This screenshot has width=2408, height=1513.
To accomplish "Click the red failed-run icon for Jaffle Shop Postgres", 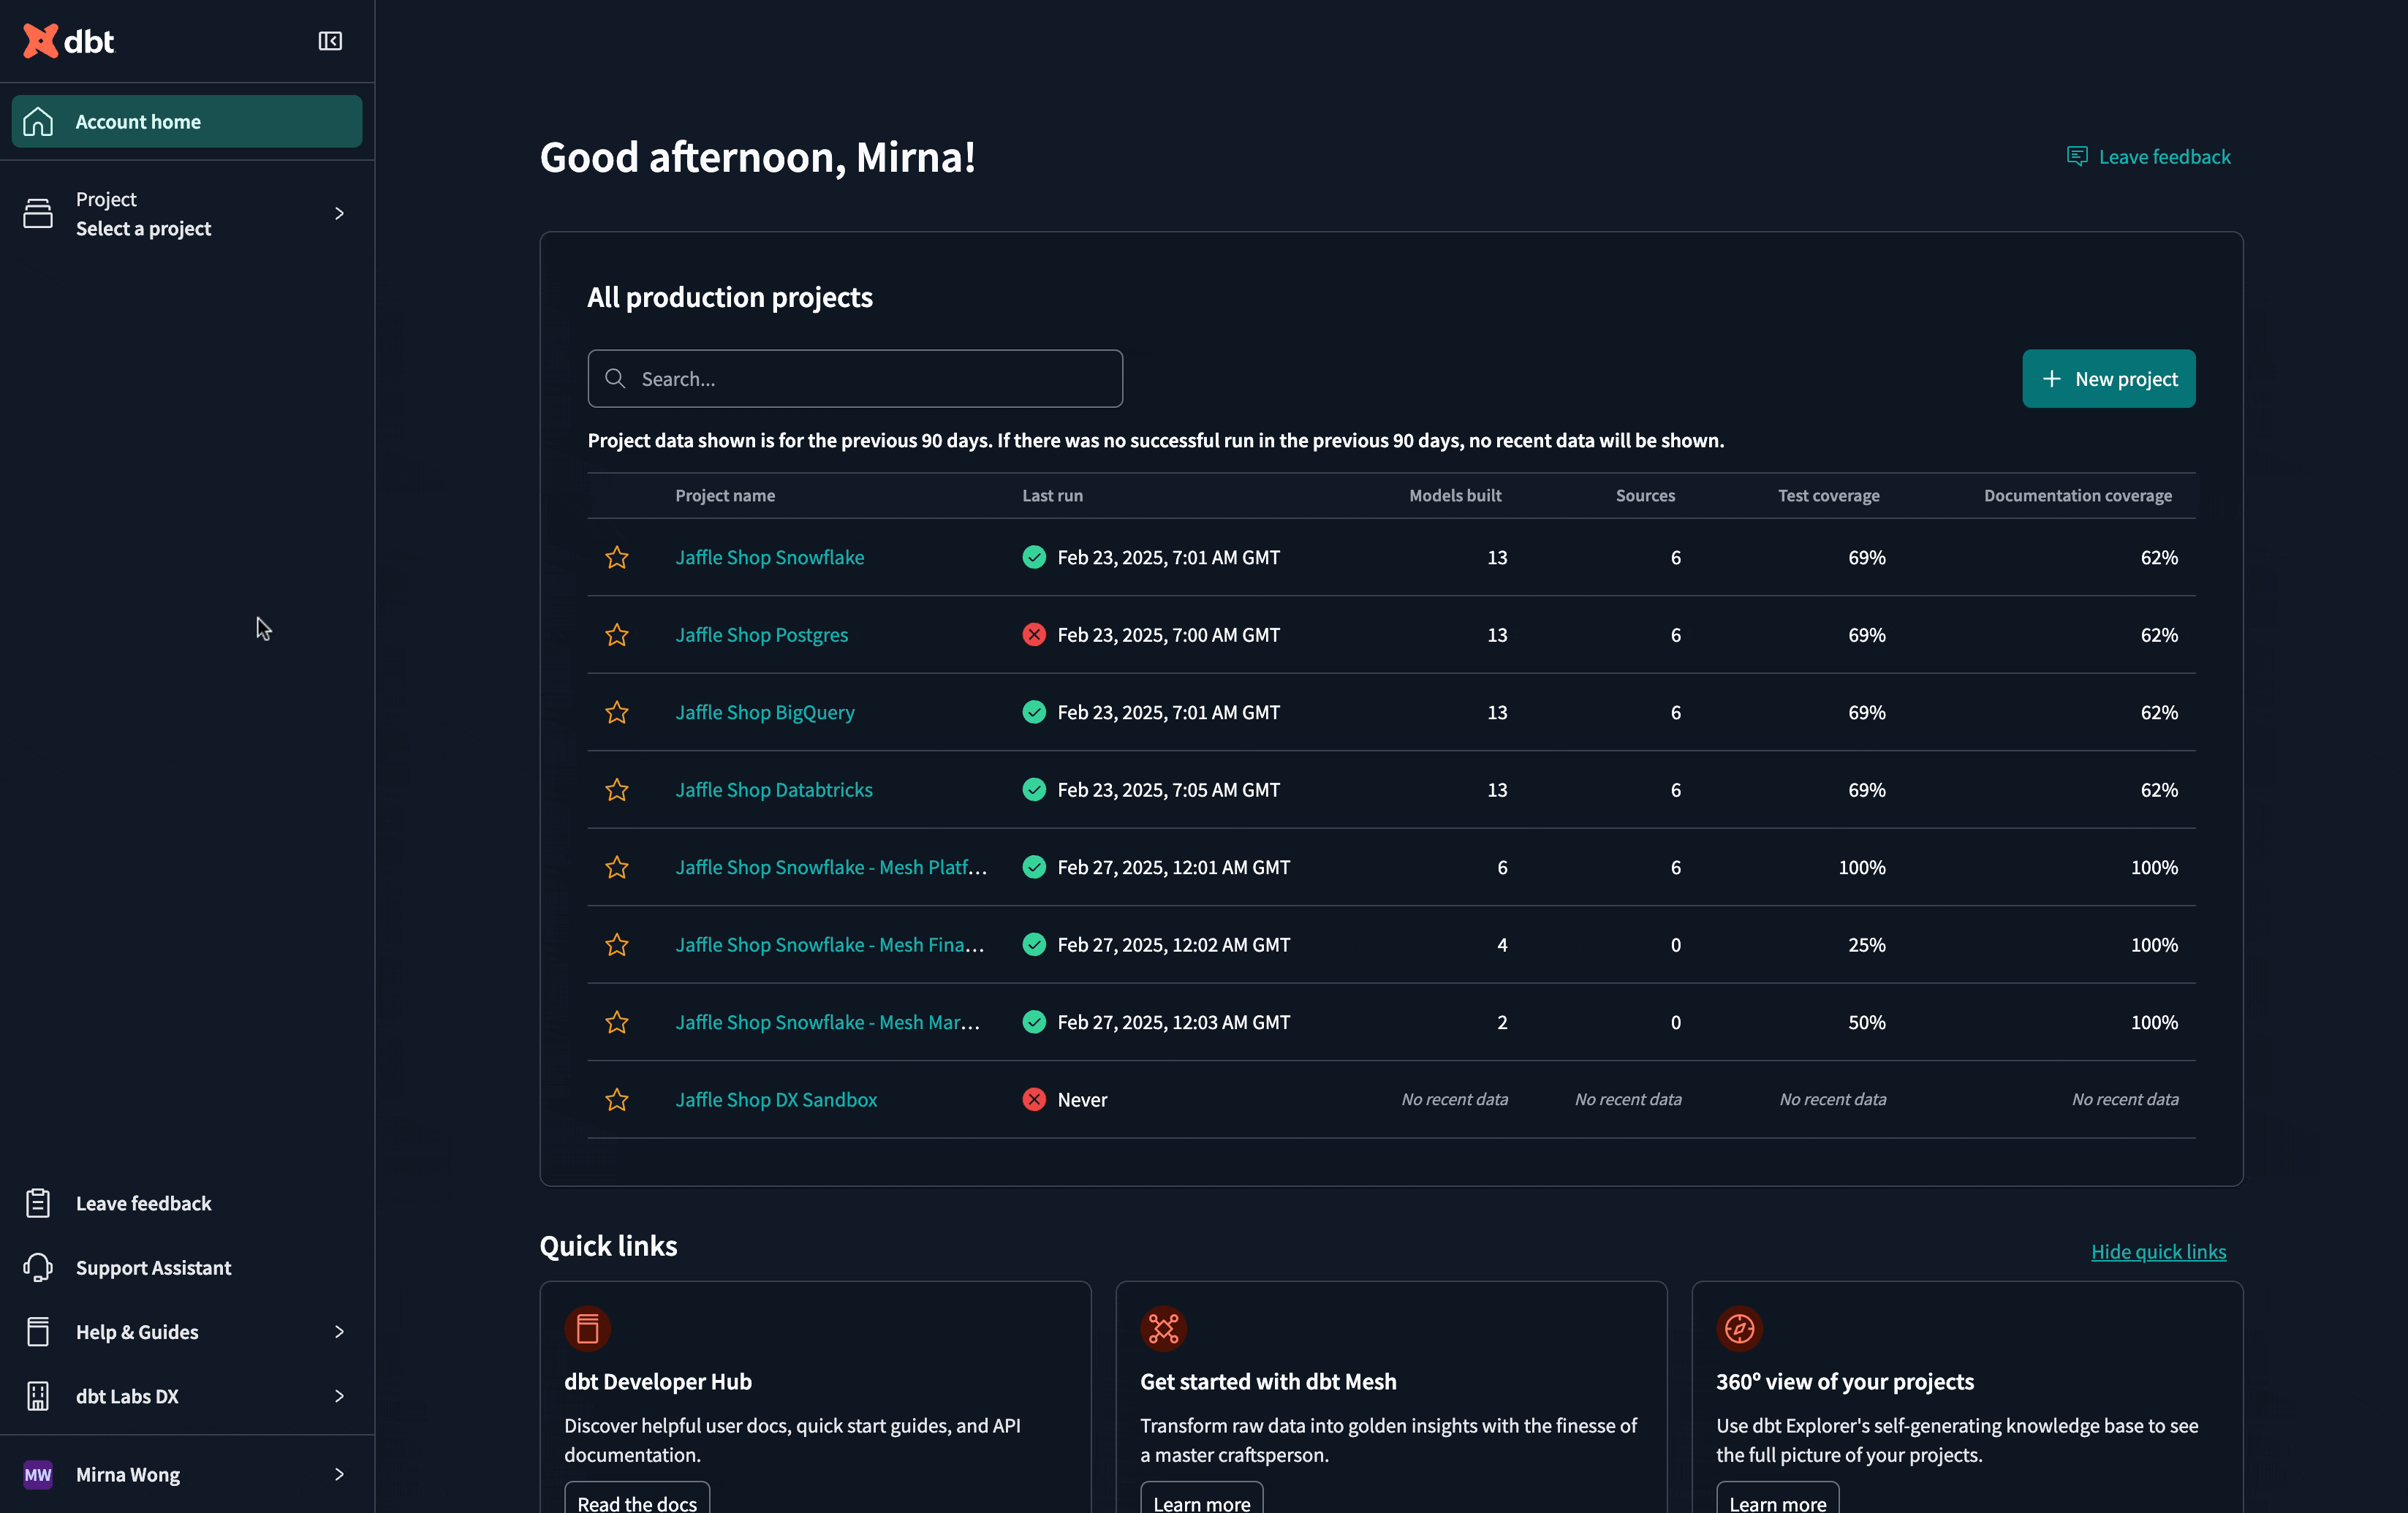I will [1034, 635].
